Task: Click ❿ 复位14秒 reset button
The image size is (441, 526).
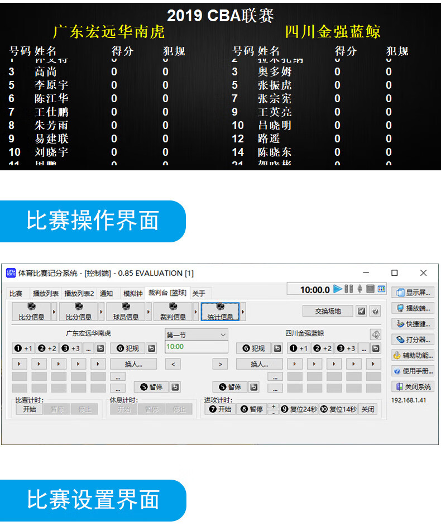Action: pyautogui.click(x=338, y=409)
